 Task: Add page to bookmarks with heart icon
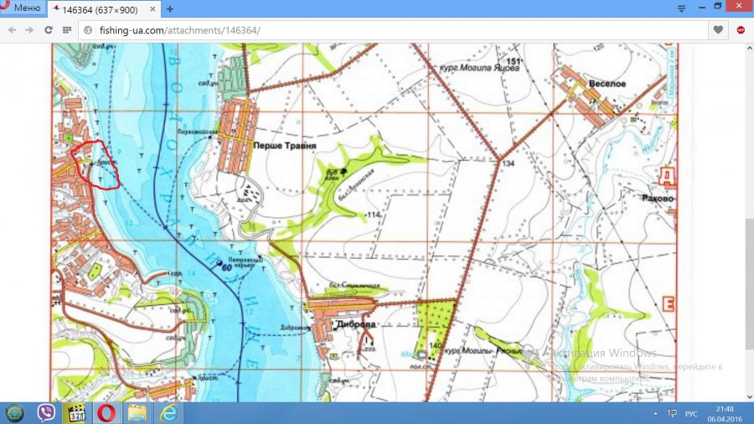[x=718, y=30]
